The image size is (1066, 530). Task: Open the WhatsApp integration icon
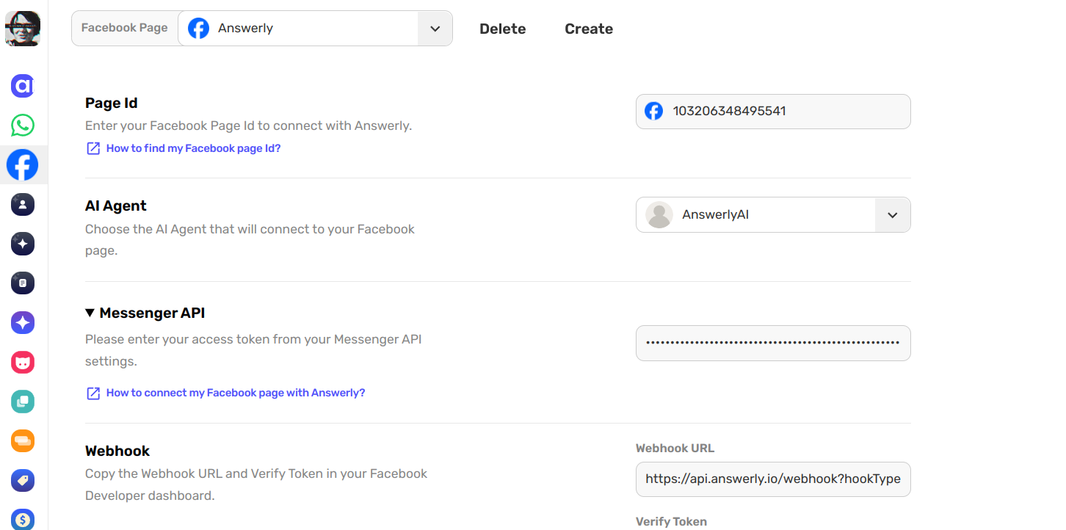pyautogui.click(x=23, y=125)
